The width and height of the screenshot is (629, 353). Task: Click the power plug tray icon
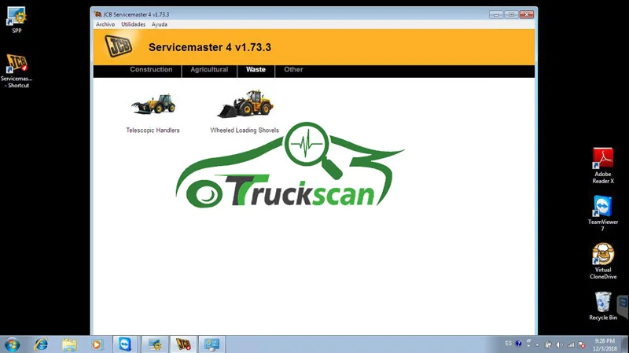[x=548, y=344]
